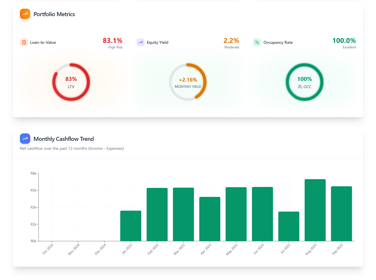376x280 pixels.
Task: Click the purple Equity Yield trend icon
Action: tap(140, 42)
